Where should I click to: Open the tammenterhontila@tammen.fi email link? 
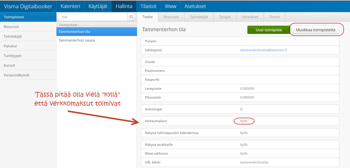(263, 50)
